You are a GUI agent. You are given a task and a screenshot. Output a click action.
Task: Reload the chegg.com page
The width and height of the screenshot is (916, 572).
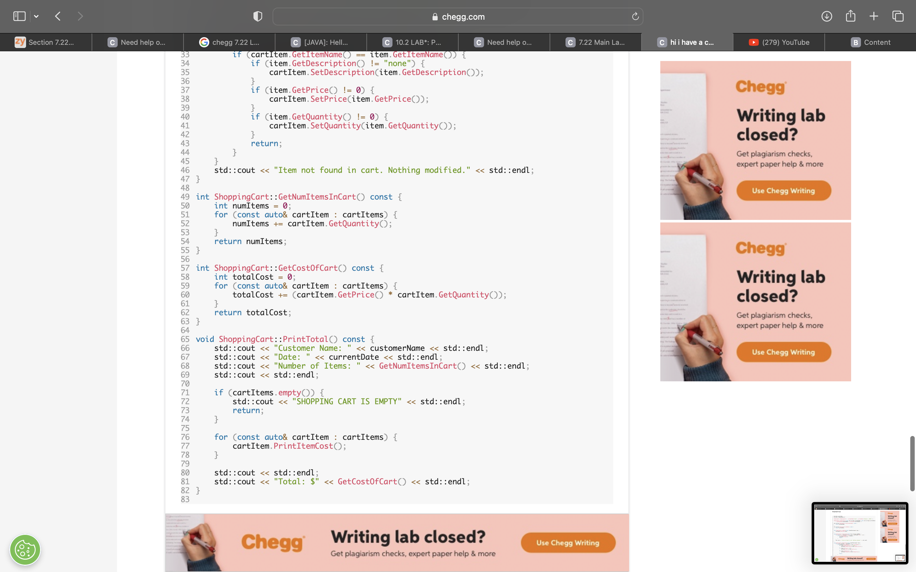635,16
